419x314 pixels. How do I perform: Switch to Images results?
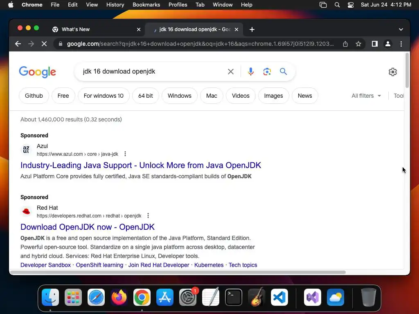click(x=274, y=96)
